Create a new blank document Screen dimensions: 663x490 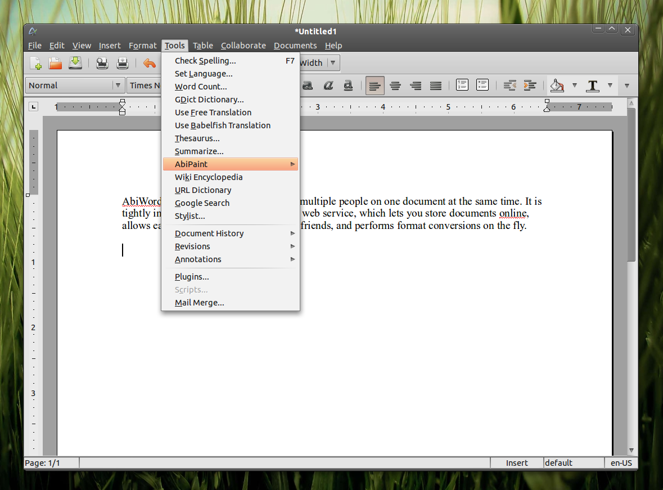(x=35, y=63)
